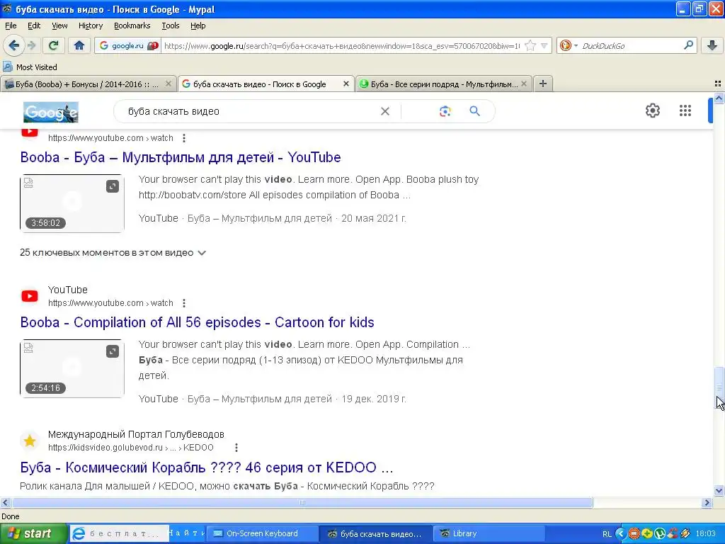The image size is (725, 544).
Task: List all tabs button at tab bar end
Action: pos(718,84)
